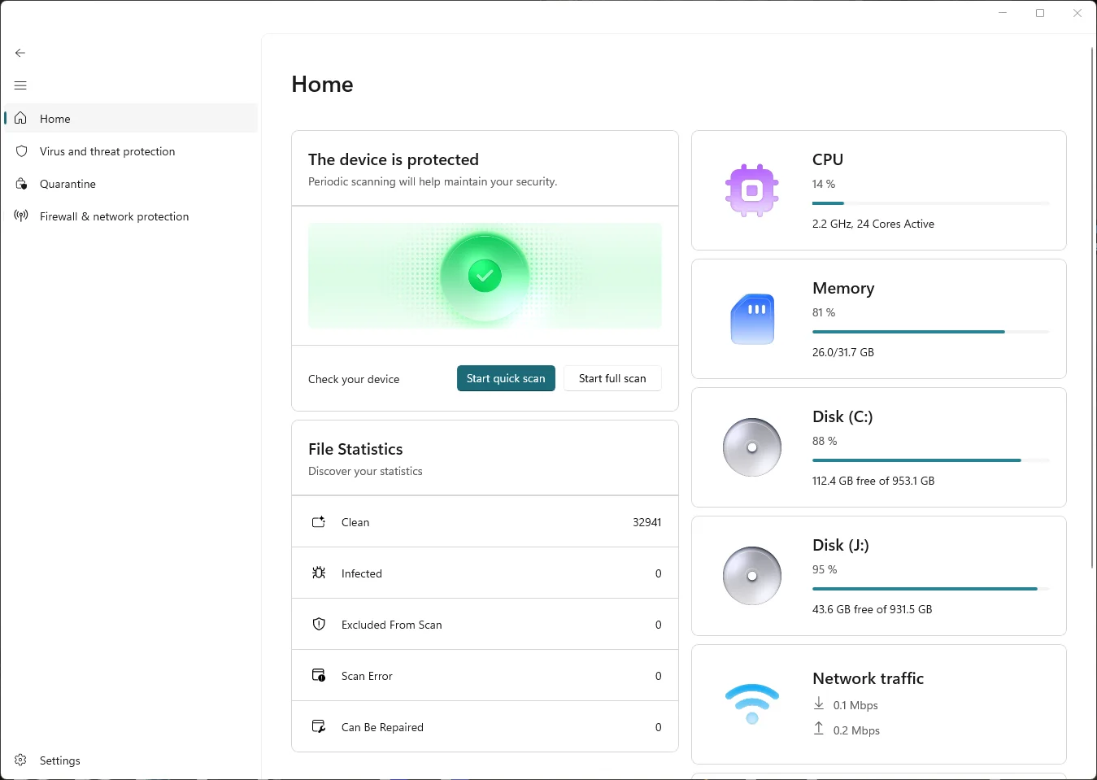
Task: Click the 'Check your device' label
Action: coord(354,379)
